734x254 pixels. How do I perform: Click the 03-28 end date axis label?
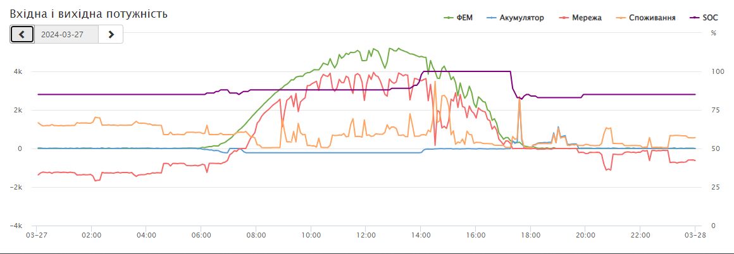(695, 235)
